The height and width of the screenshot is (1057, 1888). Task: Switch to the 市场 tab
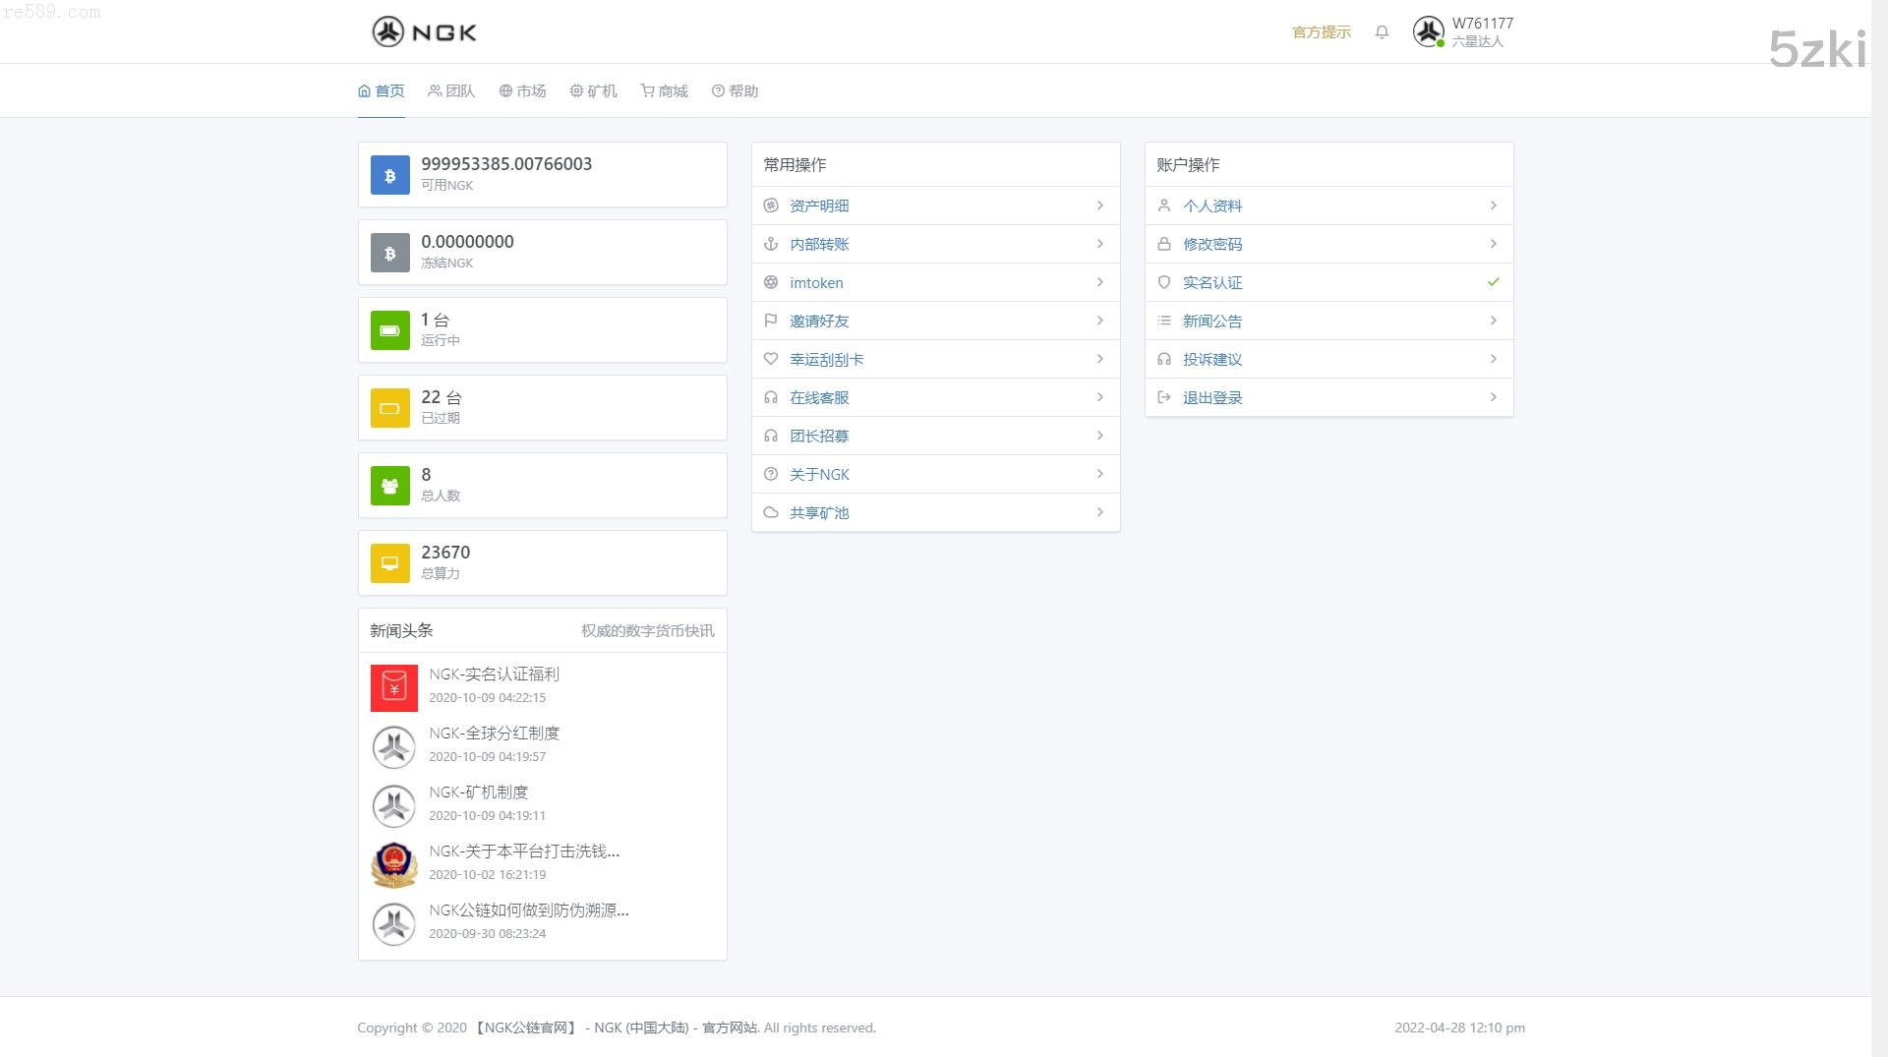522,91
